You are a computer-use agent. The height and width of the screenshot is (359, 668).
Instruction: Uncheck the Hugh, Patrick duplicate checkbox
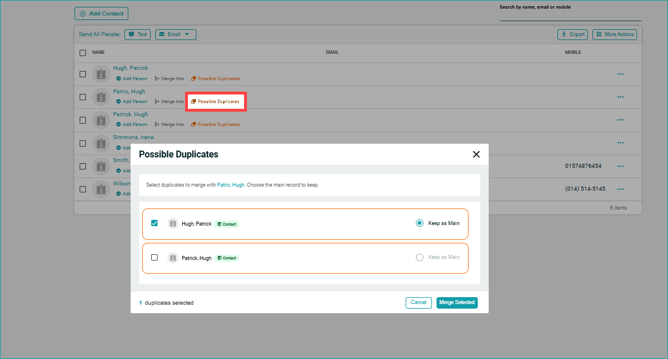click(154, 223)
